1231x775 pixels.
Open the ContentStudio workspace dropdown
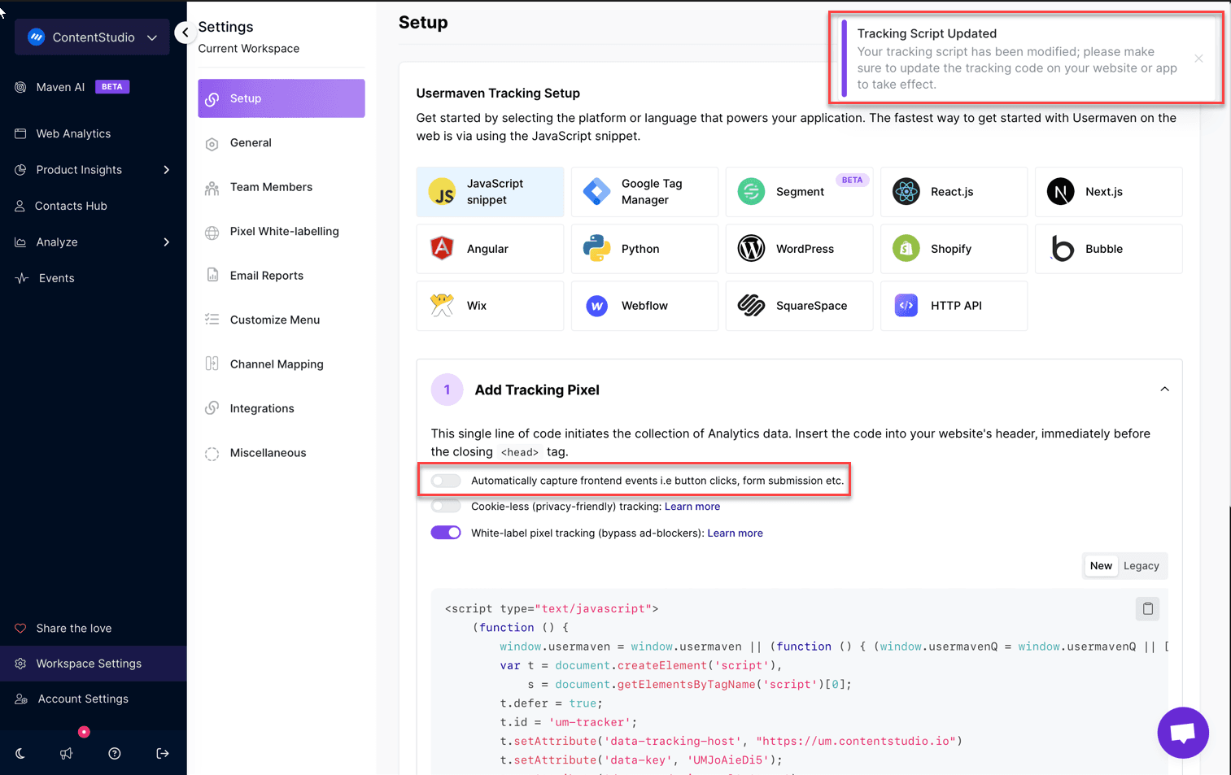[x=92, y=37]
